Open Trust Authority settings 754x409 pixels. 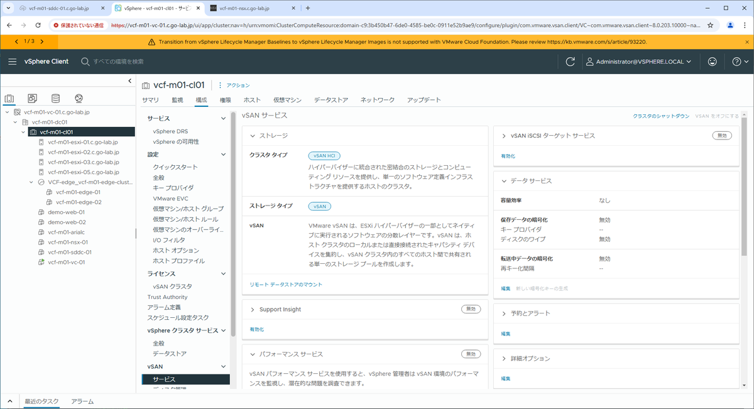point(167,297)
